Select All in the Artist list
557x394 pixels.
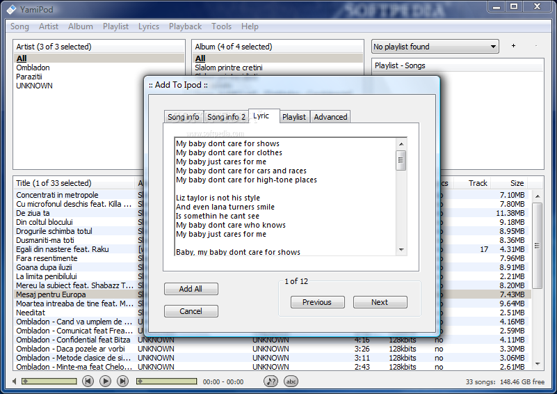(x=99, y=58)
